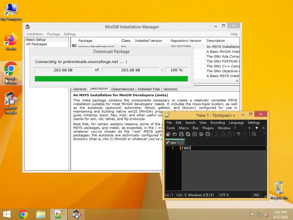The height and width of the screenshot is (220, 293).
Task: Click the New file icon in Notepad++
Action: (x=168, y=134)
